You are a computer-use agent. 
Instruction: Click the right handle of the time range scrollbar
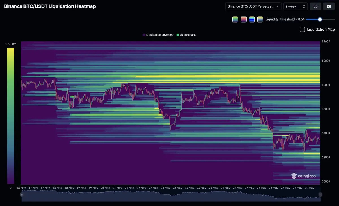[320, 194]
